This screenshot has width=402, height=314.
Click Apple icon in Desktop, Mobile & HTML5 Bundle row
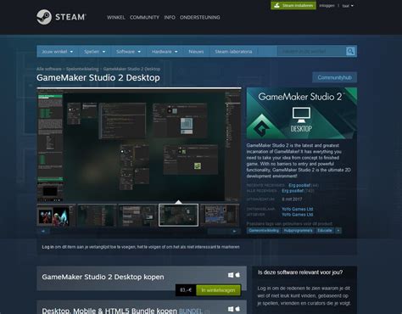click(x=237, y=309)
